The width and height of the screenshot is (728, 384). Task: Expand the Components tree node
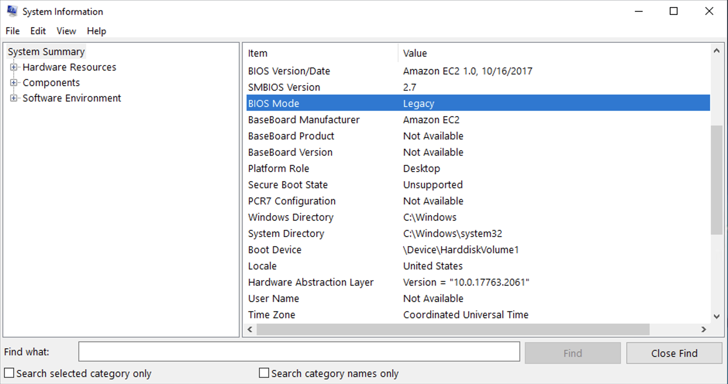click(x=14, y=82)
